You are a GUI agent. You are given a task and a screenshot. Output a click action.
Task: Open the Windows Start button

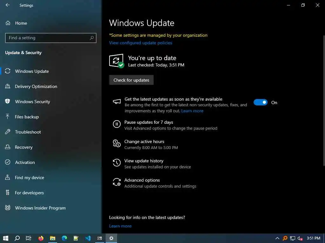(6, 238)
